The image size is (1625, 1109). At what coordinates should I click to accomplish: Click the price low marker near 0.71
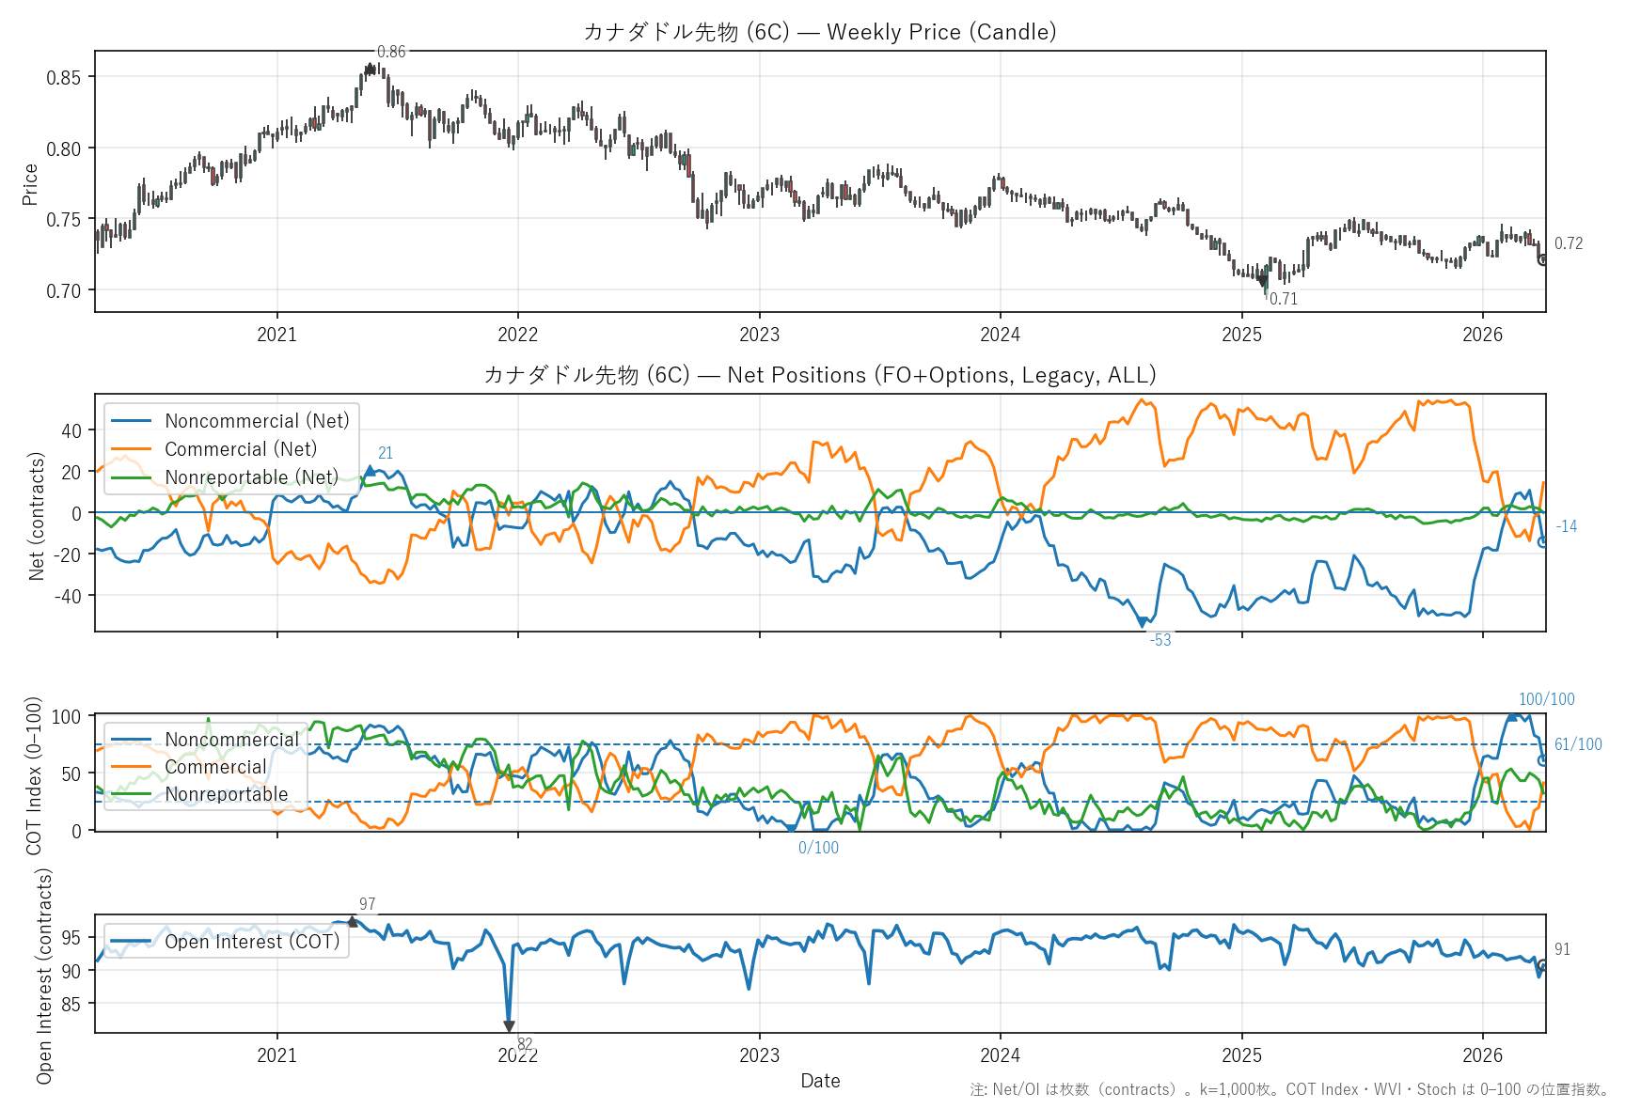pos(1263,280)
